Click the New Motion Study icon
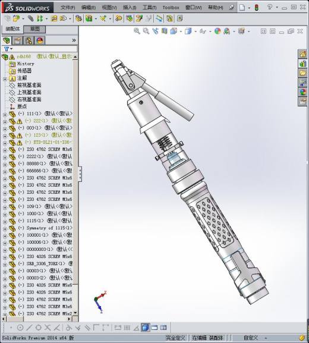 [119, 18]
